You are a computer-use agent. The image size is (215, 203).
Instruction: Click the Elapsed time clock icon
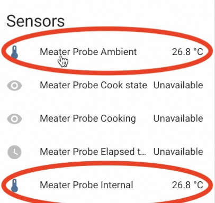point(14,152)
